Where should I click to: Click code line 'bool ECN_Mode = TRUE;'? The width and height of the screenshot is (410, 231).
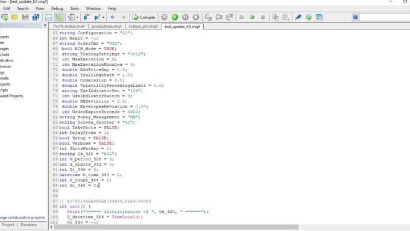89,49
